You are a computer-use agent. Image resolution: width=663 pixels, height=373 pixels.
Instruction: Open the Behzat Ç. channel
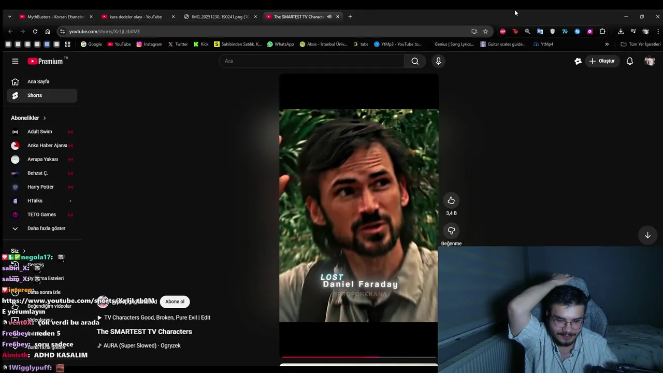(41, 173)
